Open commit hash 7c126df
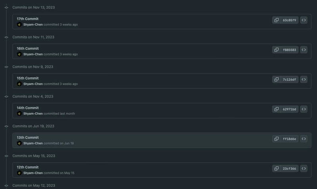The height and width of the screenshot is (189, 317). [289, 79]
